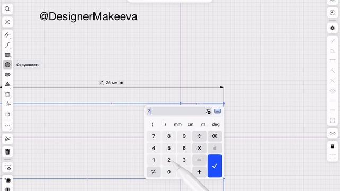This screenshot has height=191, width=340.
Task: Apply the Parallel lines constraint
Action: tap(333, 41)
